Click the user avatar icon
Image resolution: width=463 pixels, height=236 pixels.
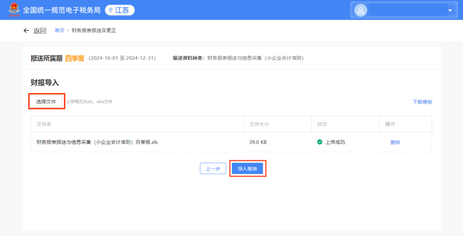point(361,10)
